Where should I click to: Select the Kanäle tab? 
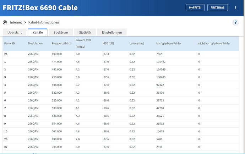(38, 32)
